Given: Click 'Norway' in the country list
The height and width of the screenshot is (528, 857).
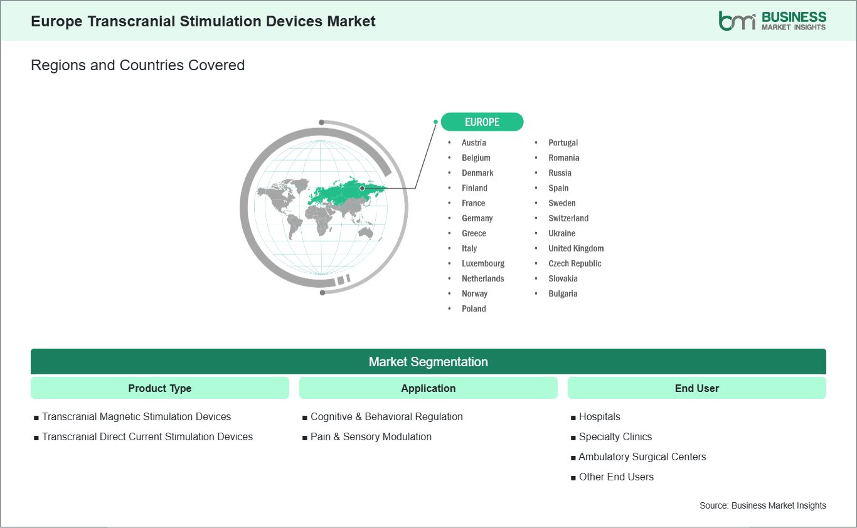Looking at the screenshot, I should coord(475,293).
